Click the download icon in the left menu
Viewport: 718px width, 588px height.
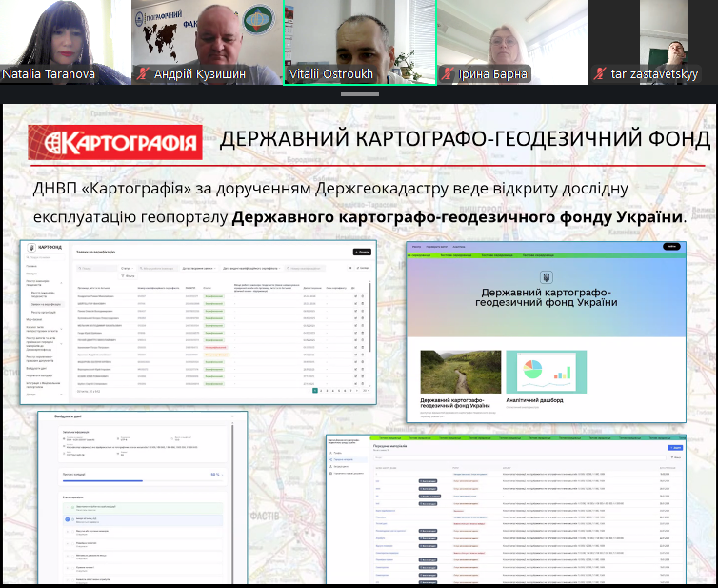pos(330,467)
